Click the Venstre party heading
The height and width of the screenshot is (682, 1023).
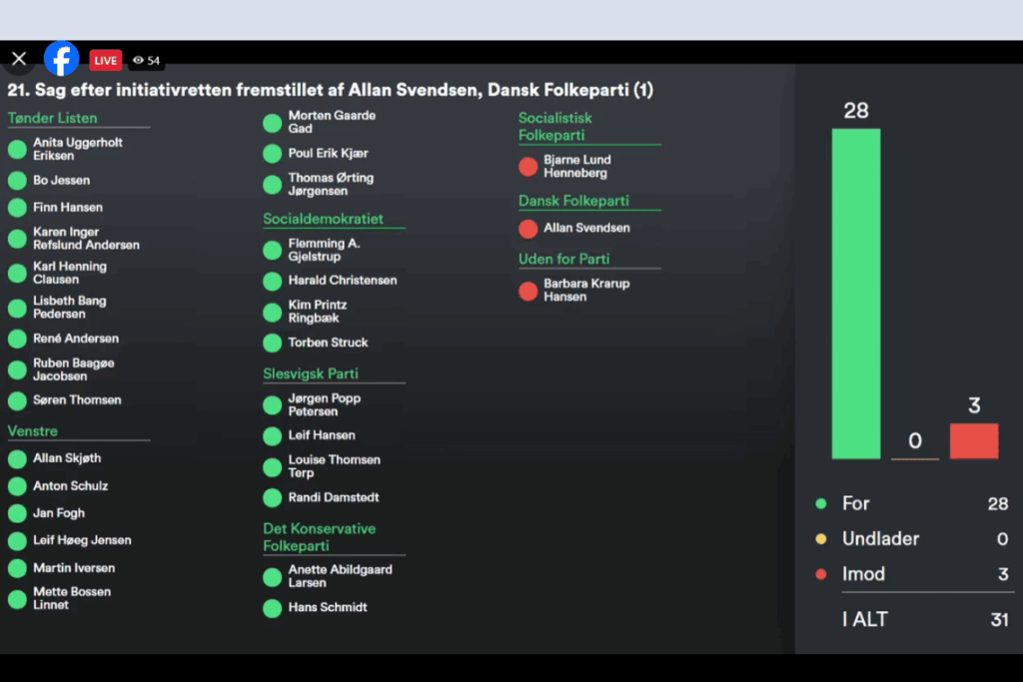(33, 431)
